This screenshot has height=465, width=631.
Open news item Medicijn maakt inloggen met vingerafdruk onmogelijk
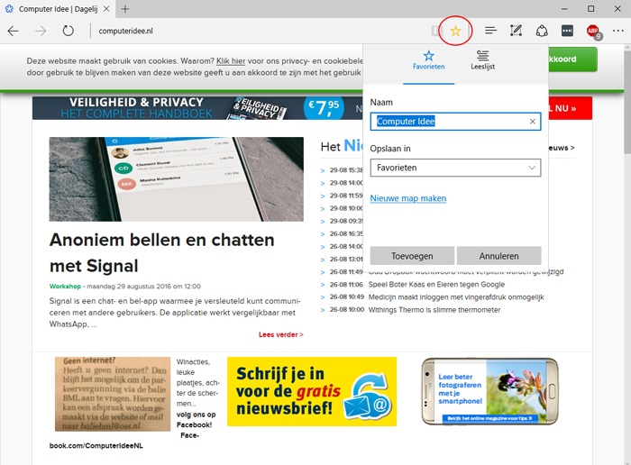click(x=456, y=297)
